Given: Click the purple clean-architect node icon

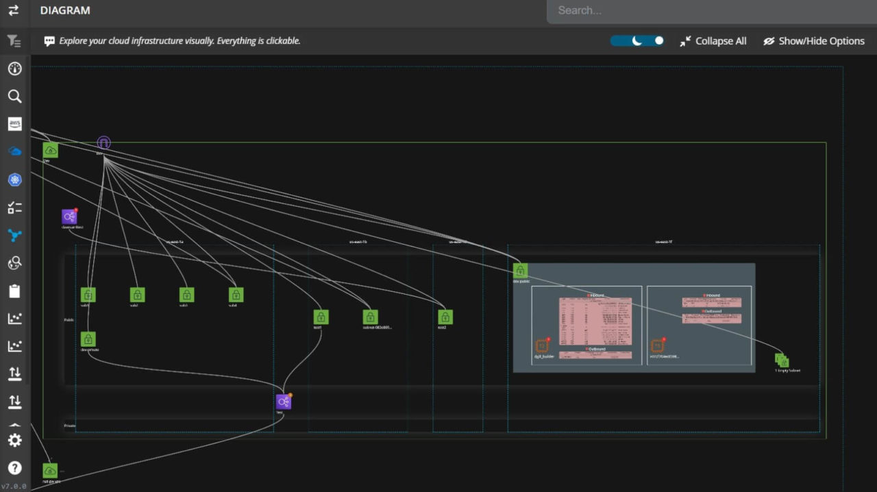Looking at the screenshot, I should (x=69, y=215).
